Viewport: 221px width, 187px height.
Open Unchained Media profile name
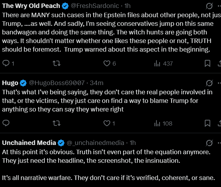tap(29, 143)
